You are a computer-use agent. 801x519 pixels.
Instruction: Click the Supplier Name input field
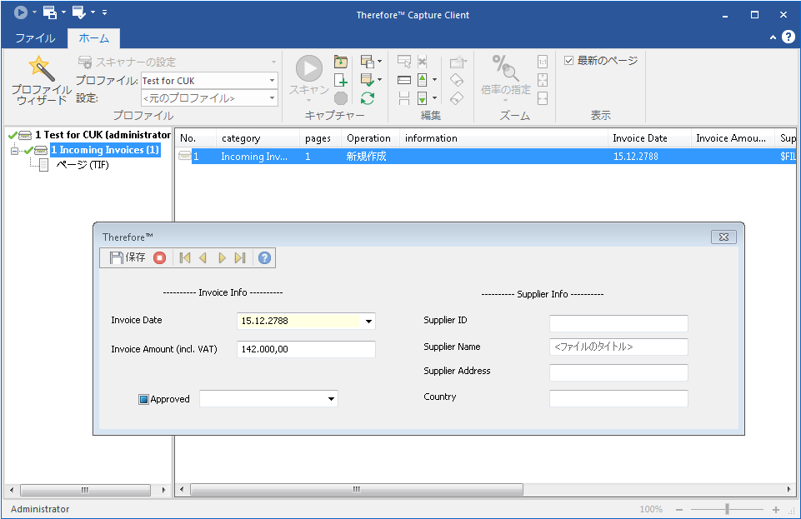[x=618, y=347]
